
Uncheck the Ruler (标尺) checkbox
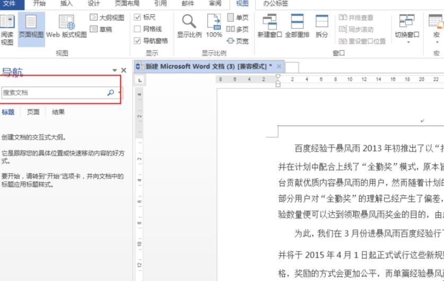tap(138, 17)
